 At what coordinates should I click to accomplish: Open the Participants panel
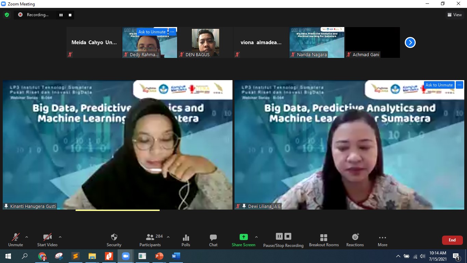click(x=150, y=240)
